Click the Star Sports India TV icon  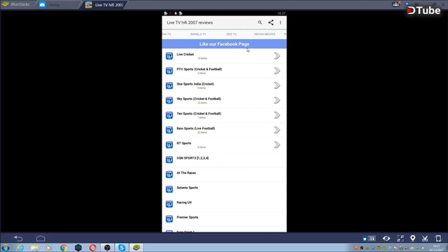169,85
